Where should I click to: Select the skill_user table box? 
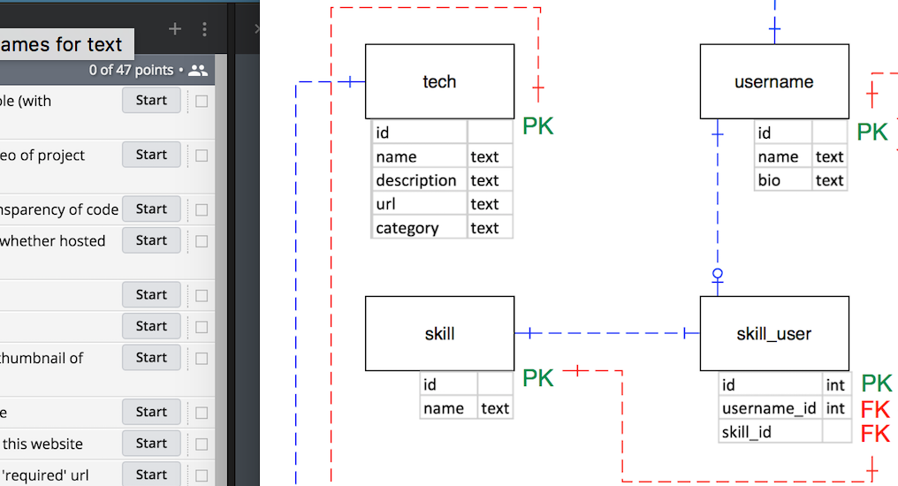[774, 334]
